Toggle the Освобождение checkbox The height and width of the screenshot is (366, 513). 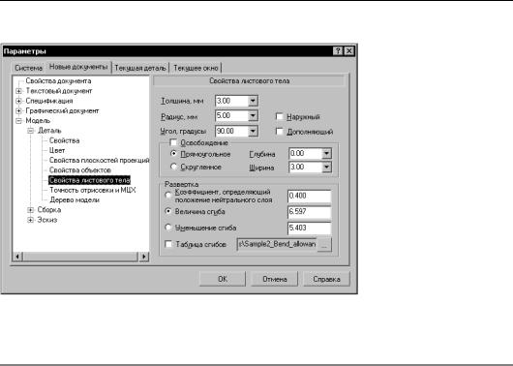pos(173,142)
